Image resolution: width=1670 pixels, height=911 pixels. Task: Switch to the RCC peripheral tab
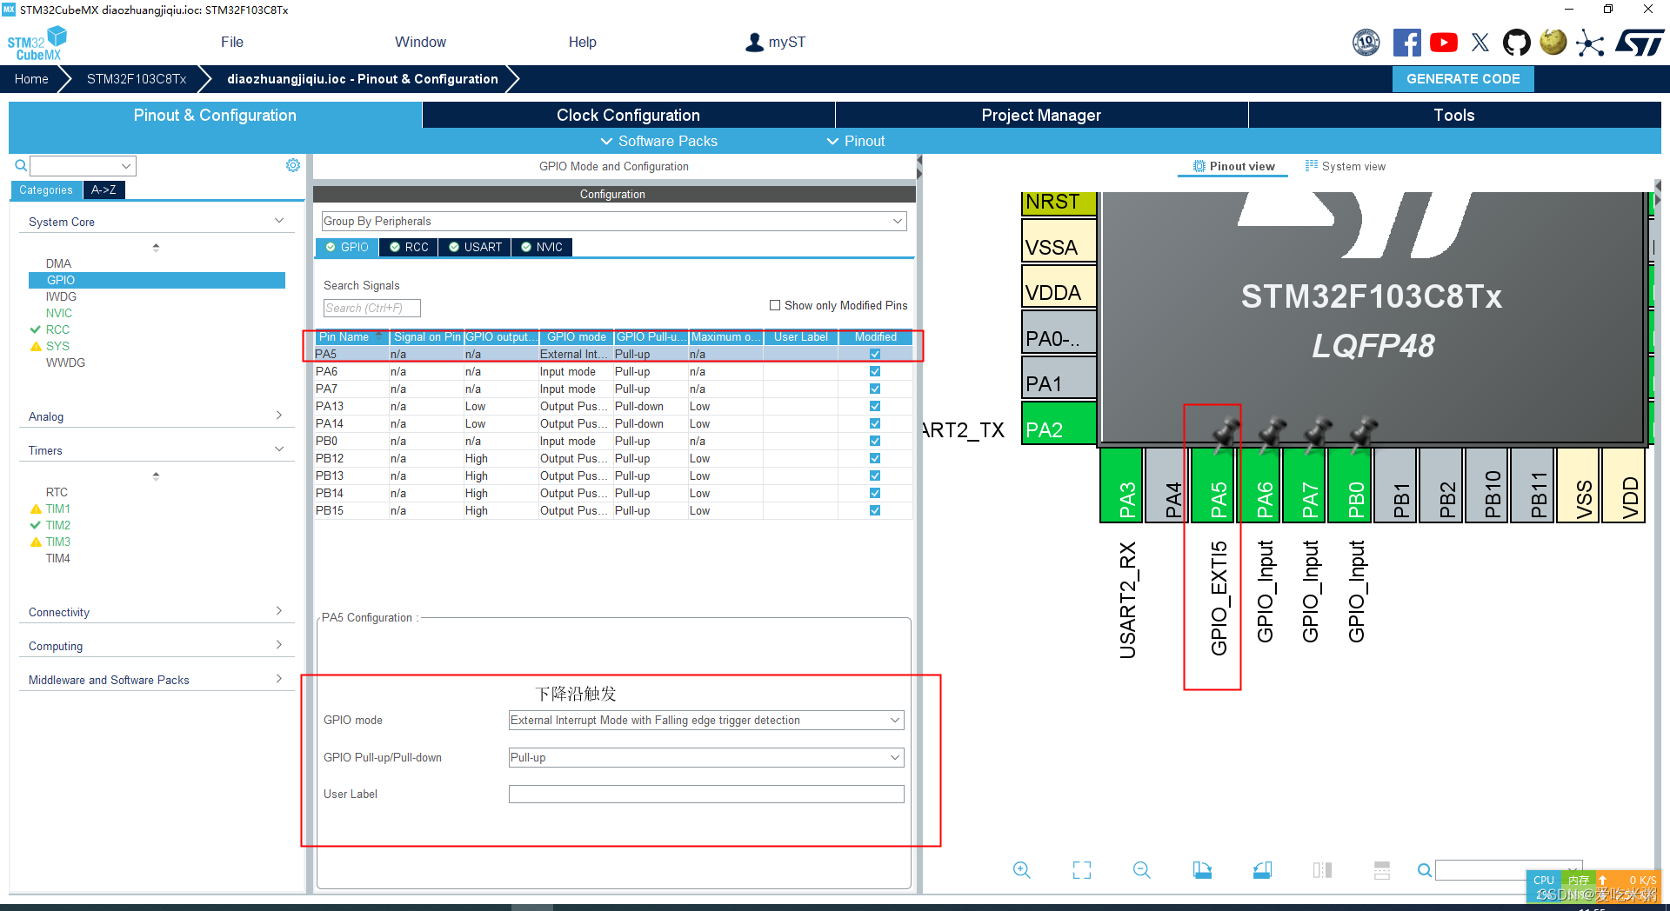pyautogui.click(x=409, y=247)
